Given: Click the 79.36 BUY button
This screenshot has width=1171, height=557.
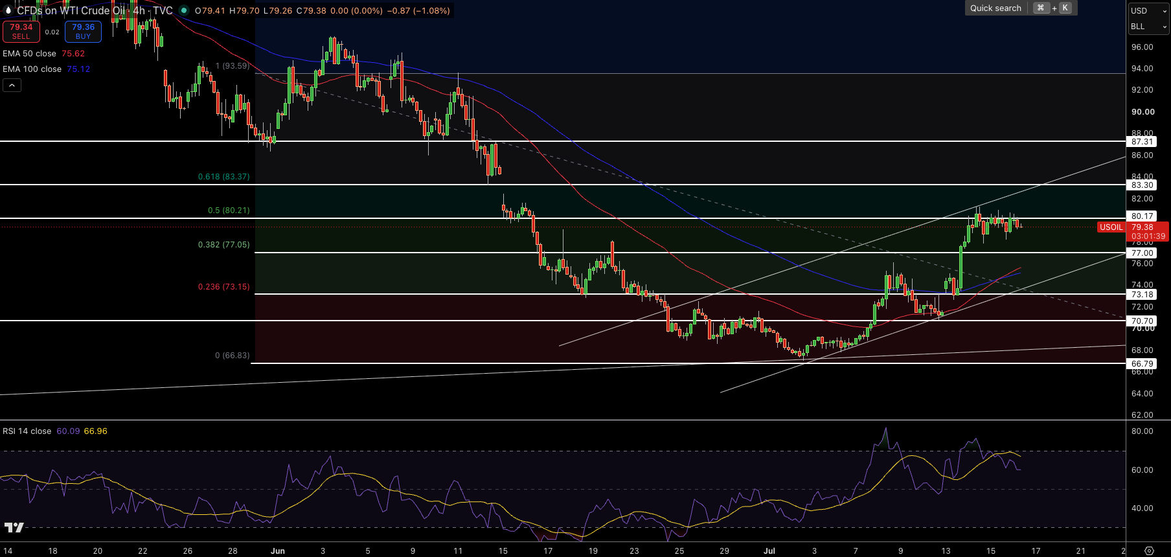Looking at the screenshot, I should tap(83, 31).
